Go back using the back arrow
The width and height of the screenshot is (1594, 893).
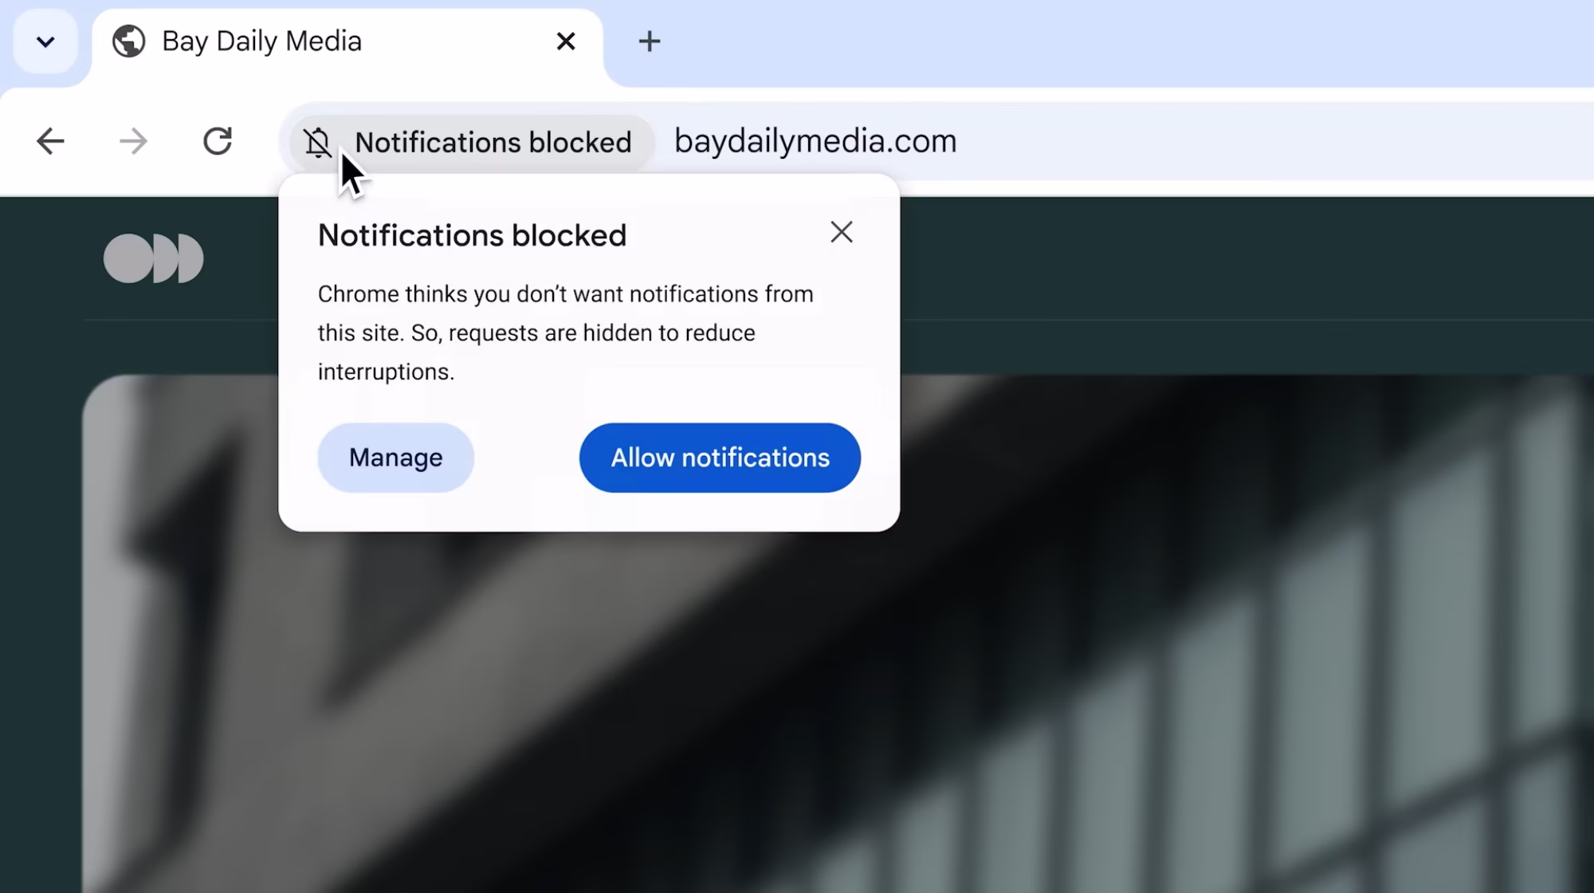[x=50, y=142]
